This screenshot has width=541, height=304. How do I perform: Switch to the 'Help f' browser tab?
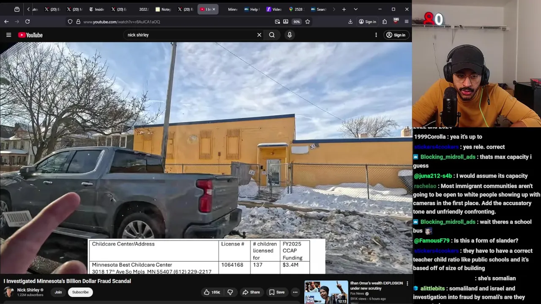[252, 9]
